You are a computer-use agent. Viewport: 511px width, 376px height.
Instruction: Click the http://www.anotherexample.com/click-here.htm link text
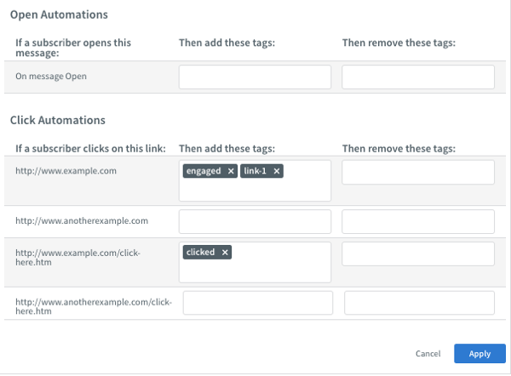94,306
